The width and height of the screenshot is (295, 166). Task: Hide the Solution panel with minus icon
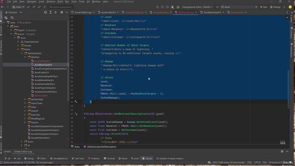[67, 12]
